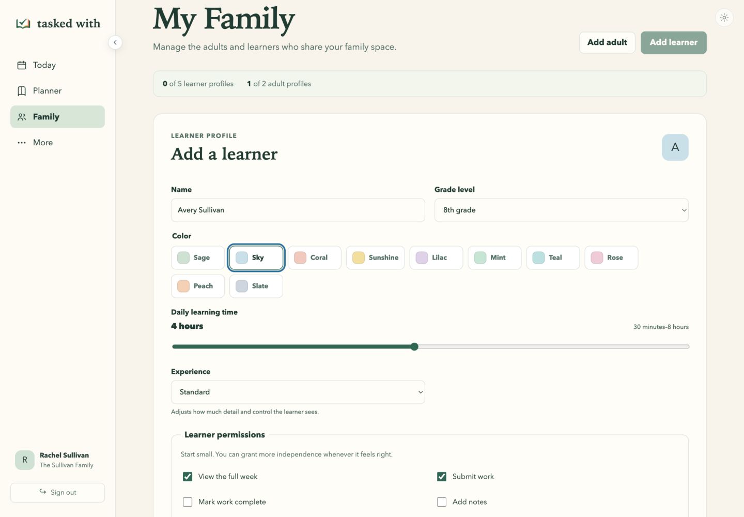The height and width of the screenshot is (517, 744).
Task: Select the Sage color
Action: tap(198, 257)
